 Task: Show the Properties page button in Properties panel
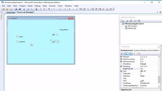(131, 54)
